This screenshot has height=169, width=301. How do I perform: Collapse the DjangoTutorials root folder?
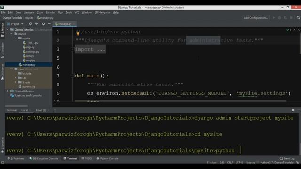(x=8, y=29)
